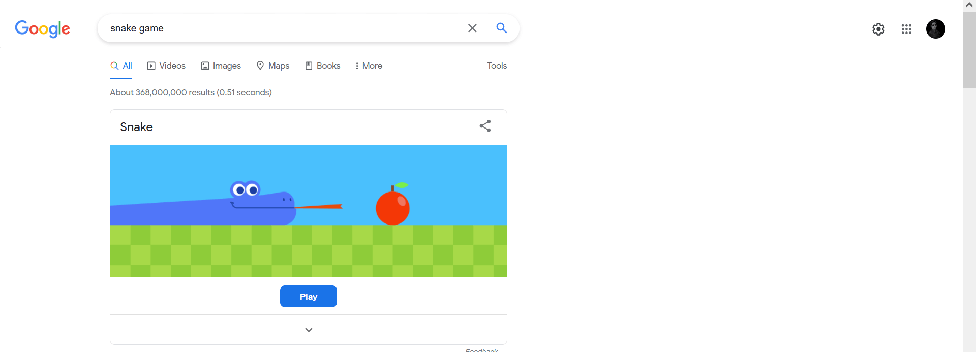
Task: Clear the search box with X icon
Action: pyautogui.click(x=472, y=28)
